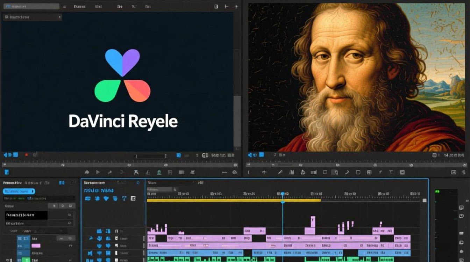Click the page icon above the logo viewer
470x262 pixels.
(x=216, y=6)
